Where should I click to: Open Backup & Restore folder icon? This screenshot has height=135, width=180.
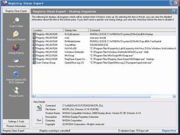[16, 34]
